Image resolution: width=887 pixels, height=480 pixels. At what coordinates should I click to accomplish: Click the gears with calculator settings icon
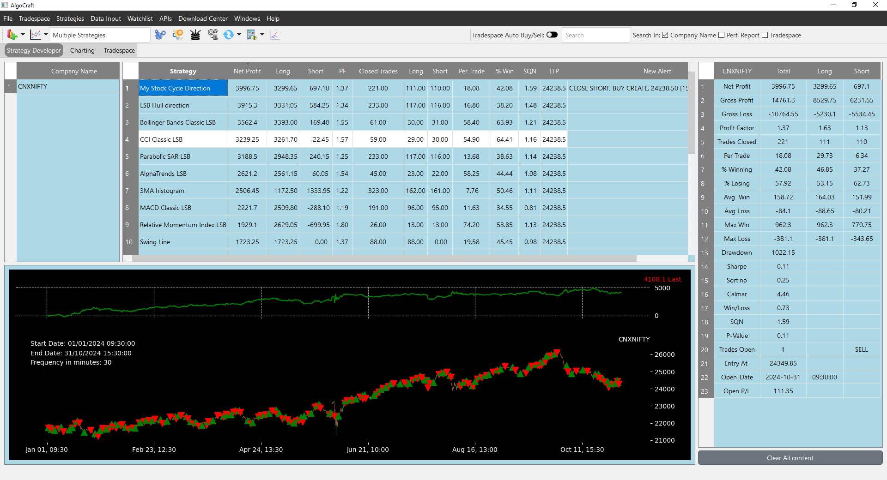coord(213,35)
